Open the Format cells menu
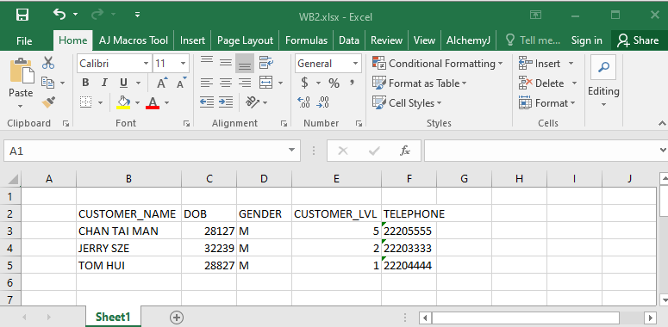The height and width of the screenshot is (327, 668). tap(547, 103)
